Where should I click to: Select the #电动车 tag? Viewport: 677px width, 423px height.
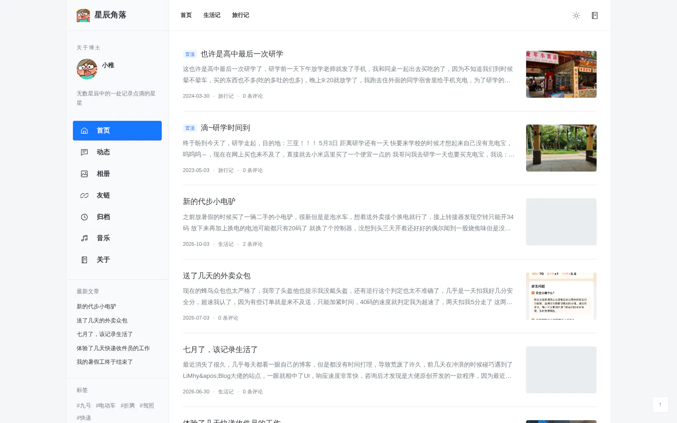click(106, 406)
